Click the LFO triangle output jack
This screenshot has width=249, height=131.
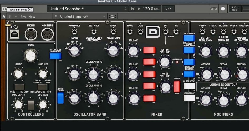pos(130,32)
